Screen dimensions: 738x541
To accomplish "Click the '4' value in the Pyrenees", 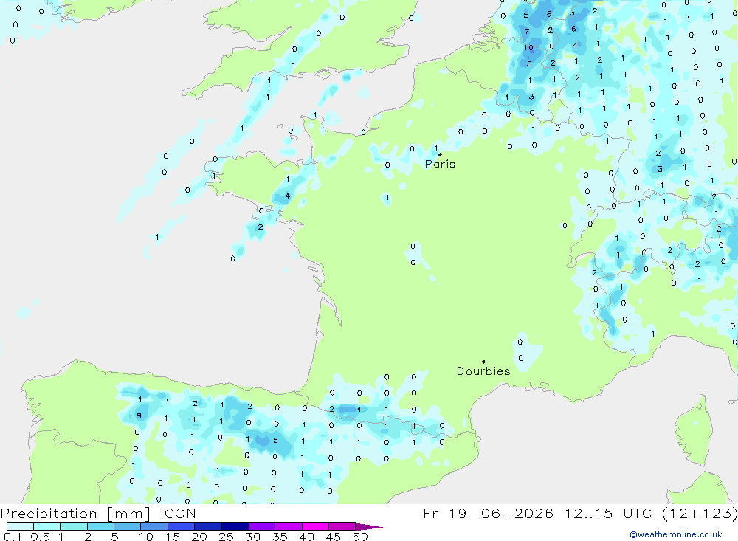I will pos(359,410).
